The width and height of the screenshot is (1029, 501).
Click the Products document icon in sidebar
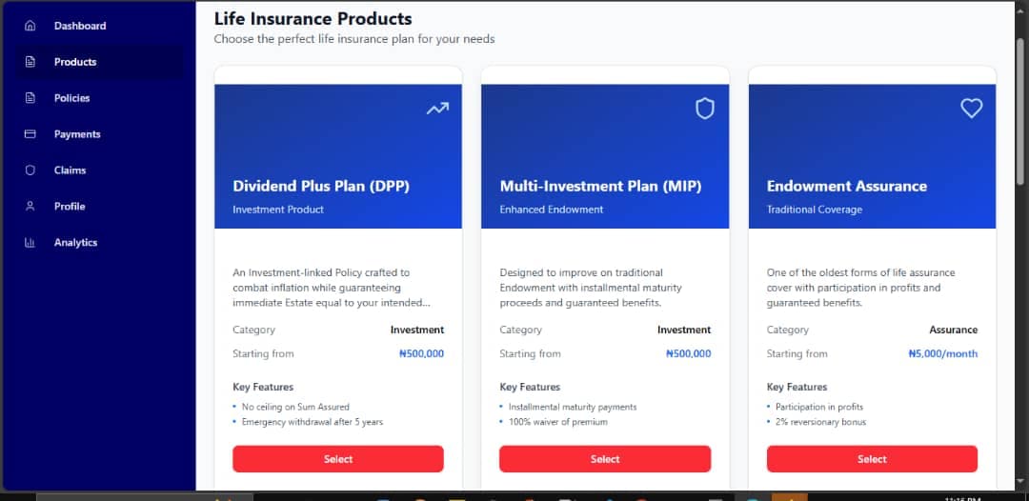(x=30, y=62)
